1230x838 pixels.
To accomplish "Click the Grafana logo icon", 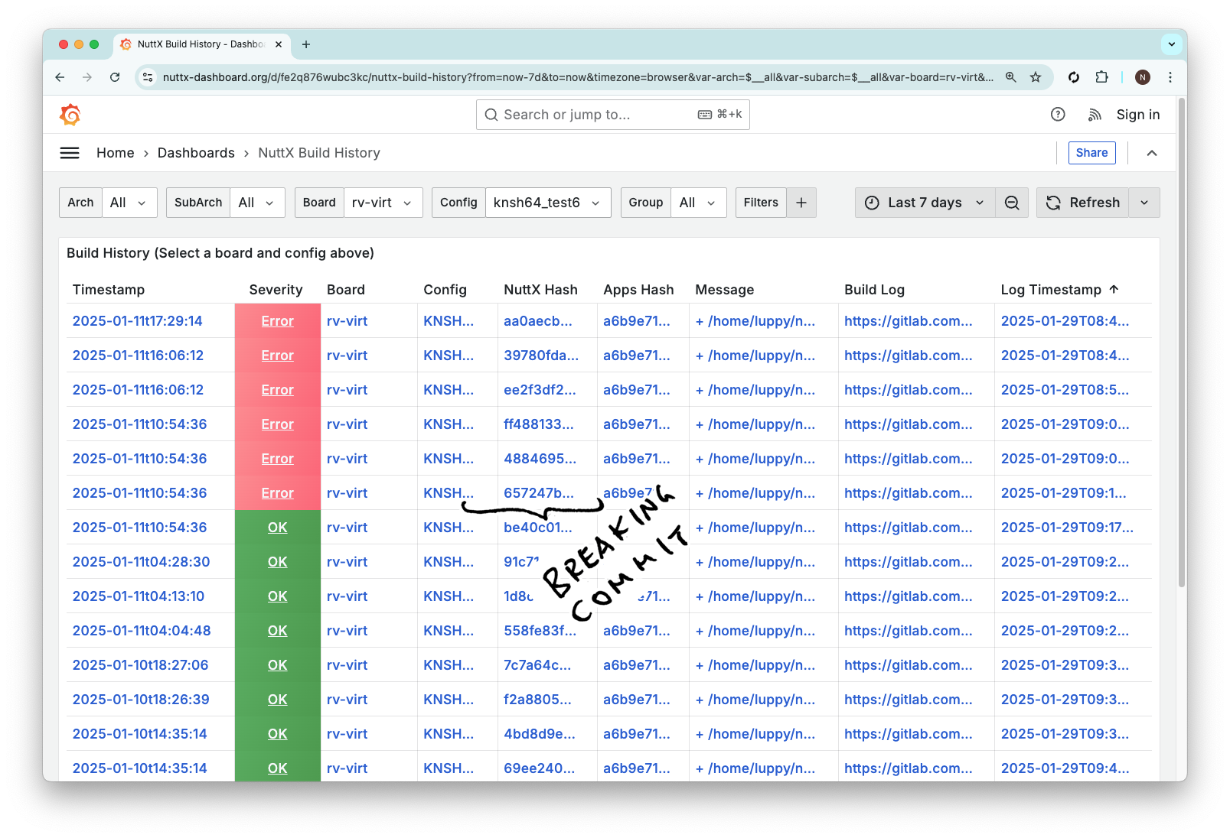I will tap(70, 115).
